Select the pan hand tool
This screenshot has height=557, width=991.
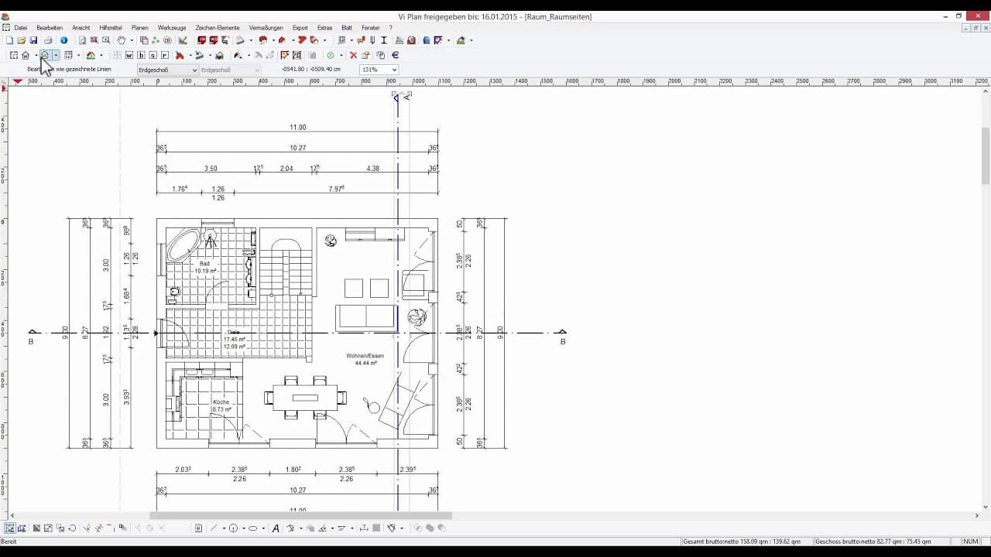click(x=122, y=40)
